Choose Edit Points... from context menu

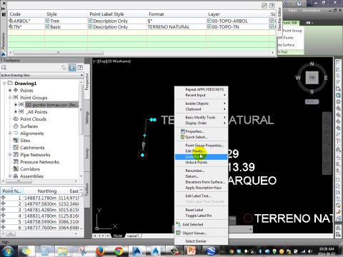[x=195, y=151]
